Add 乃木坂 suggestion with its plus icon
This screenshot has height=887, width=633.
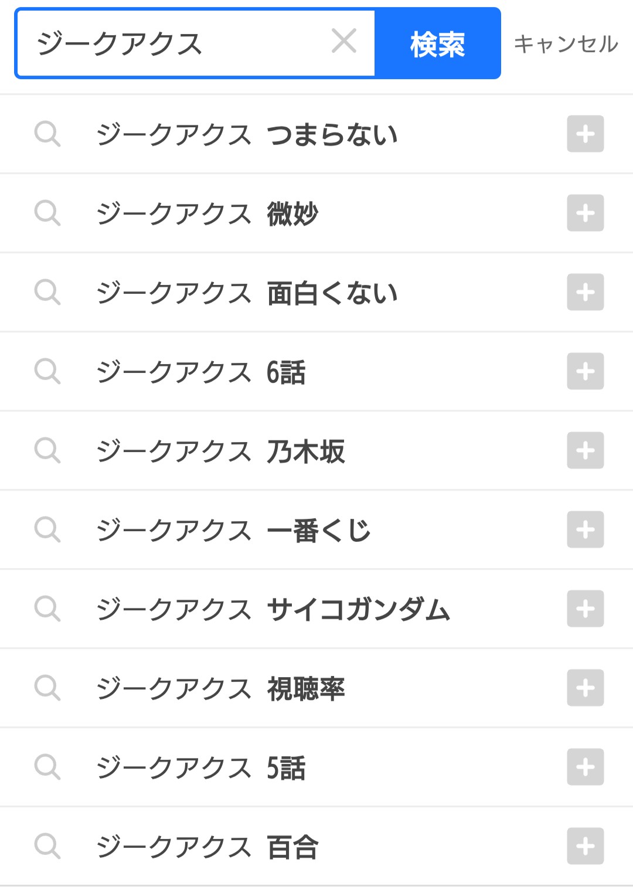tap(585, 450)
